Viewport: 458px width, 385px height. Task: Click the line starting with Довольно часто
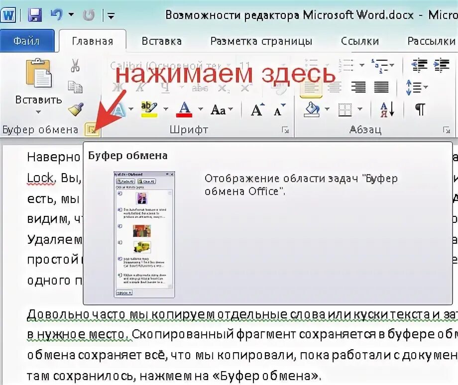242,314
